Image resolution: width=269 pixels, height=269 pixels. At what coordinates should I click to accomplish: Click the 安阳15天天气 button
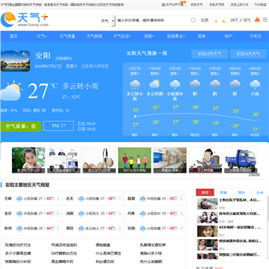point(209,54)
